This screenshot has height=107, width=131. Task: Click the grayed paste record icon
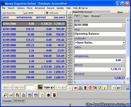(100, 88)
